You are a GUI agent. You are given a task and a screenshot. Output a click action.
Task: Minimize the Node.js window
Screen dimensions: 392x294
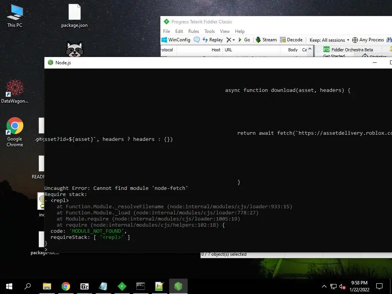[x=374, y=62]
